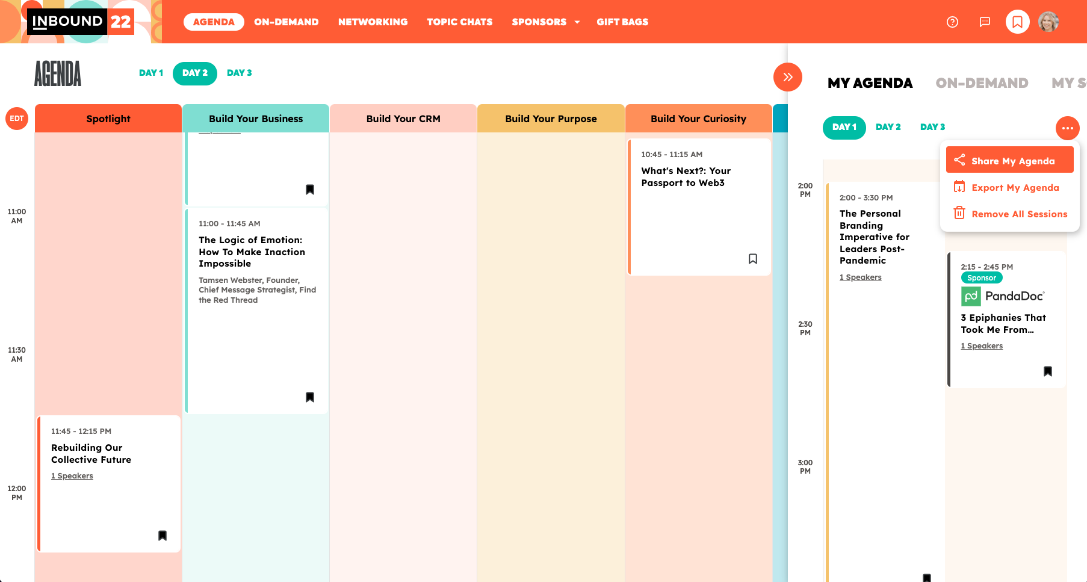Click the Build Your Purpose track header

coord(551,119)
